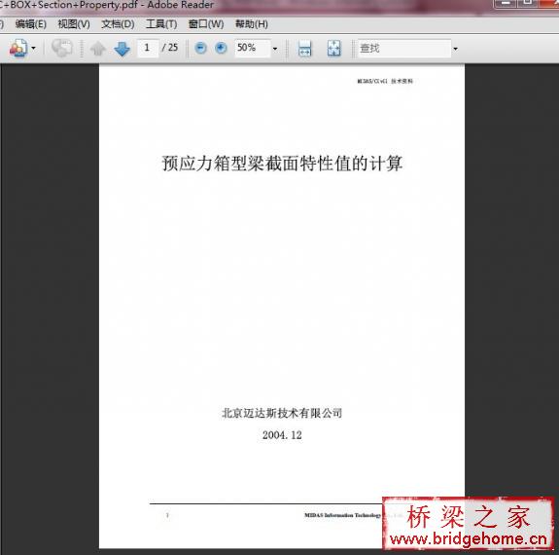Viewport: 559px width, 555px height.
Task: Select the fit width scrolling icon
Action: click(x=305, y=49)
